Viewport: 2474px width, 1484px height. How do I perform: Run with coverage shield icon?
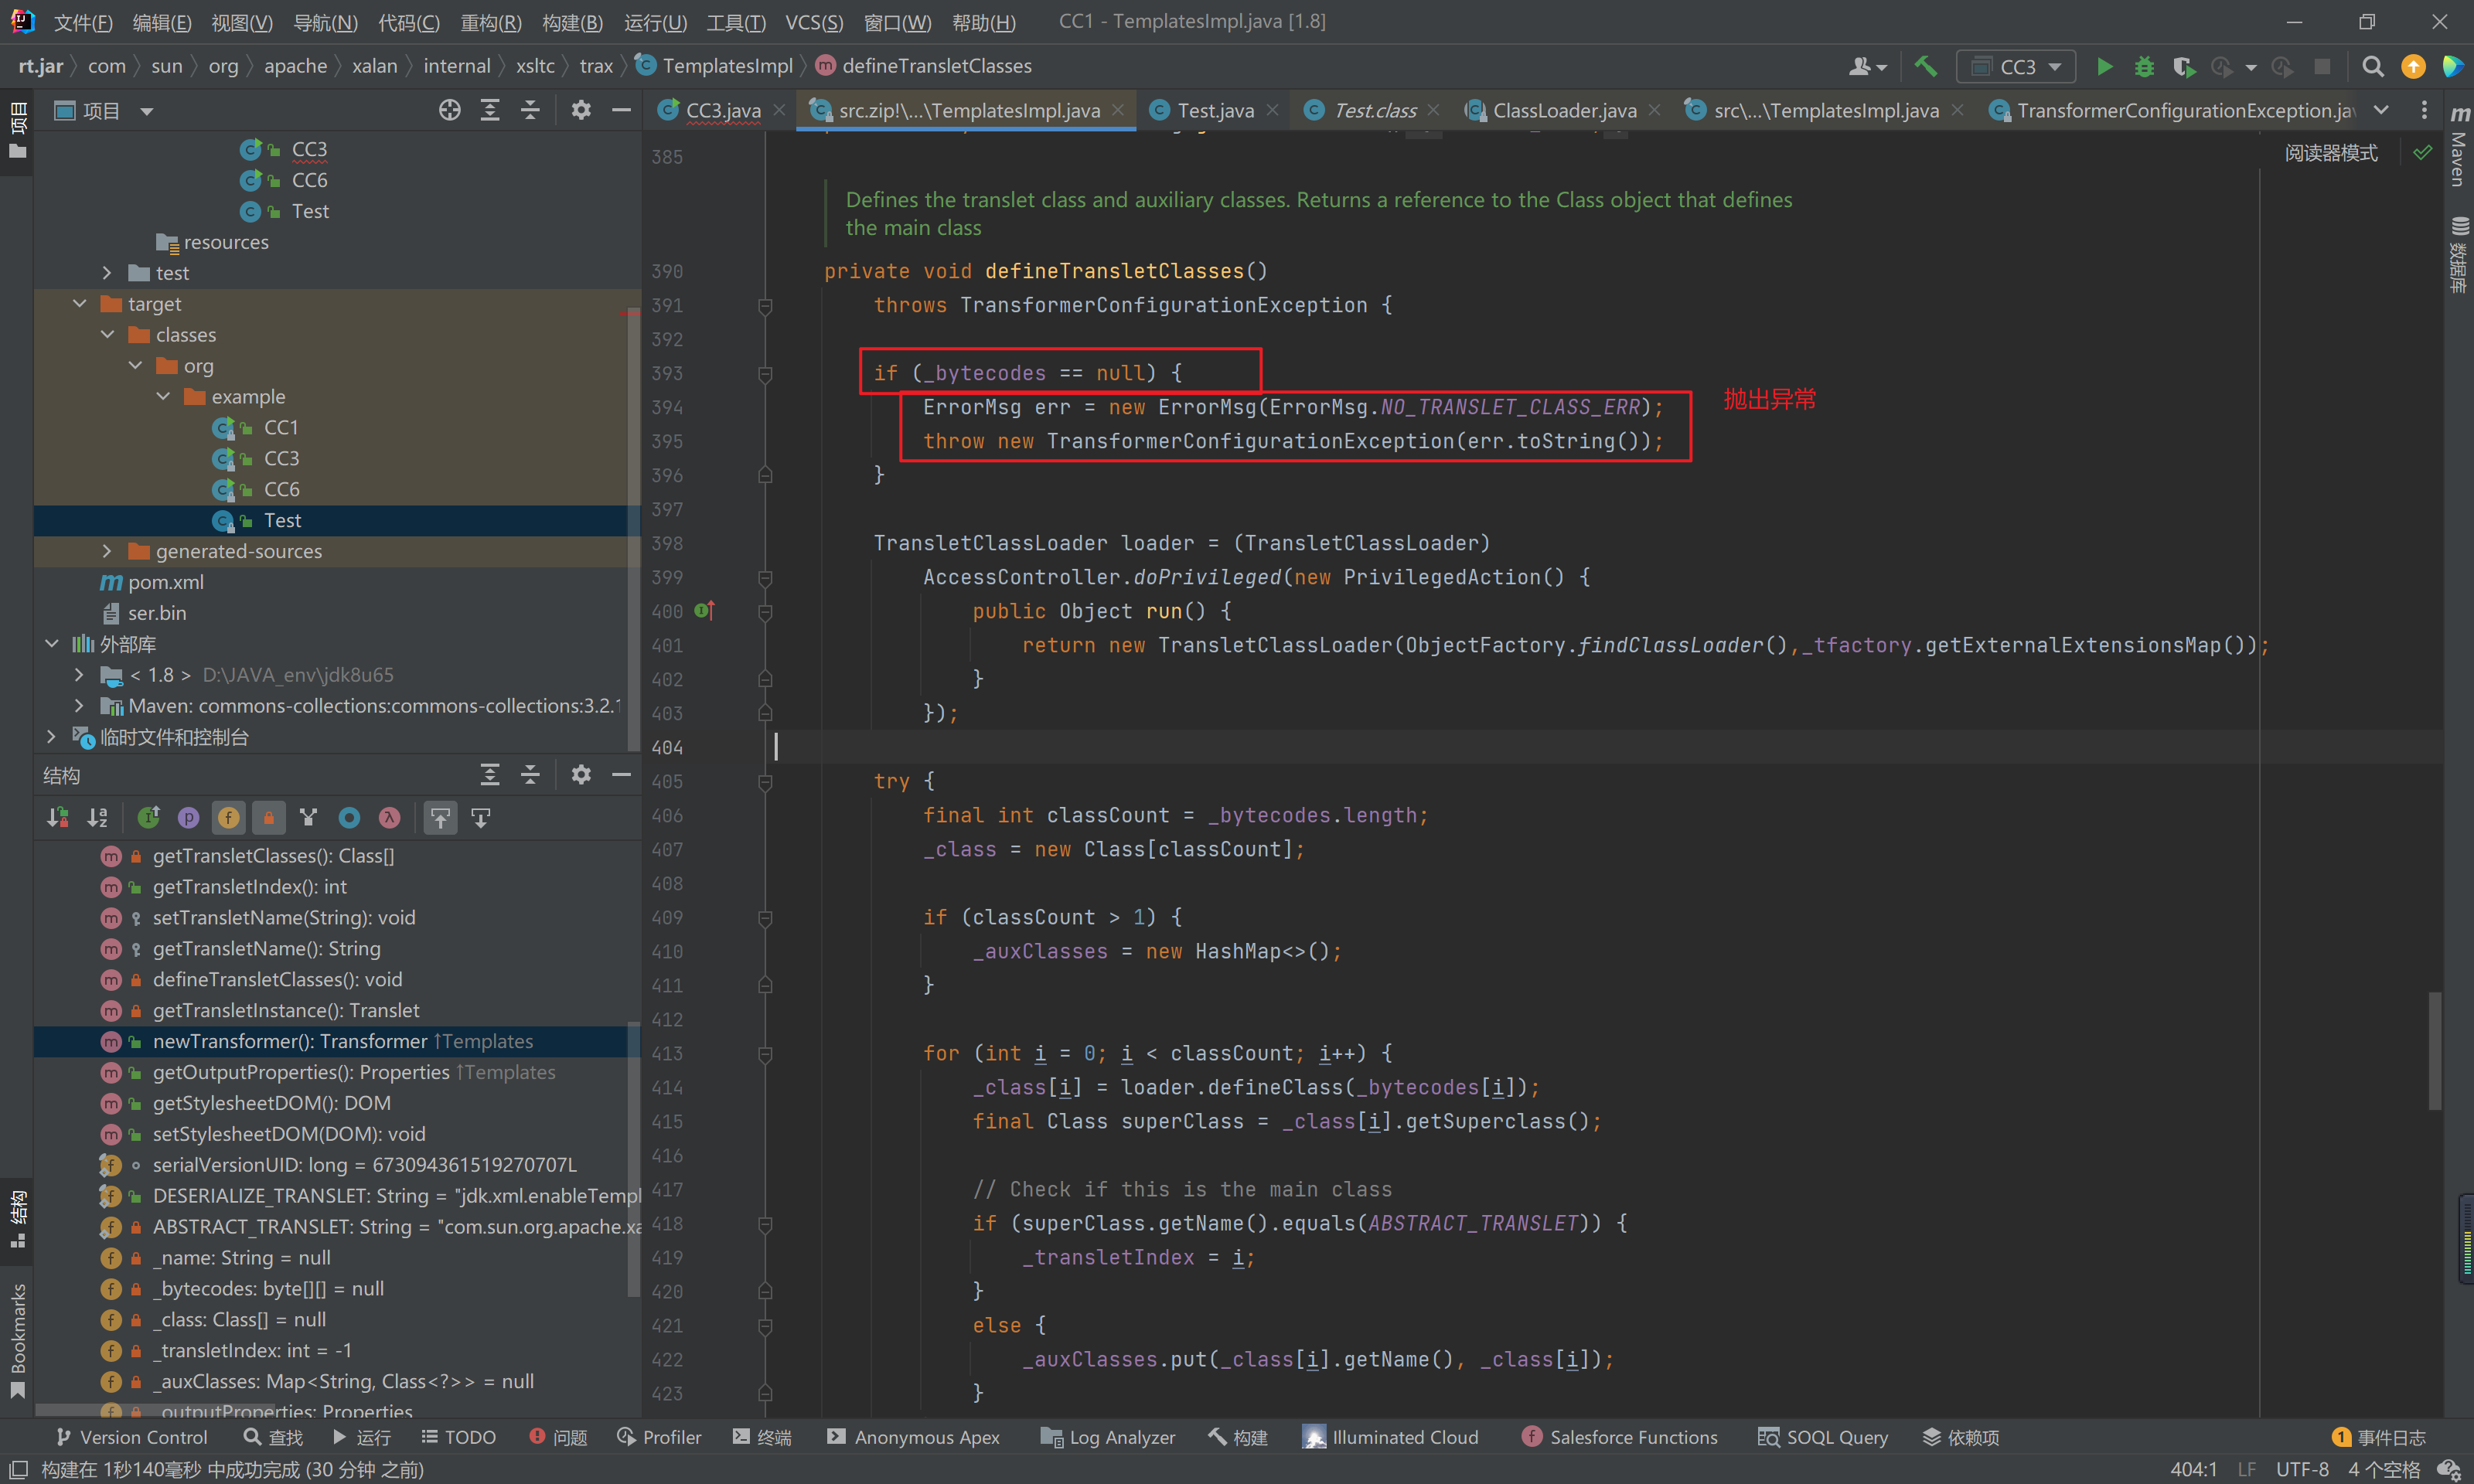2182,66
